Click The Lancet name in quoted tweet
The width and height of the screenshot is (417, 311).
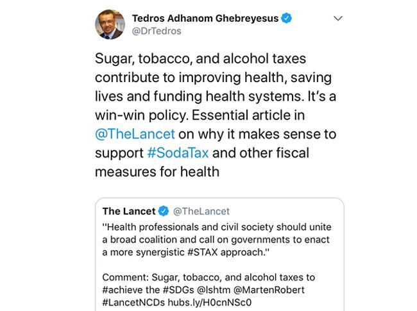coord(129,211)
